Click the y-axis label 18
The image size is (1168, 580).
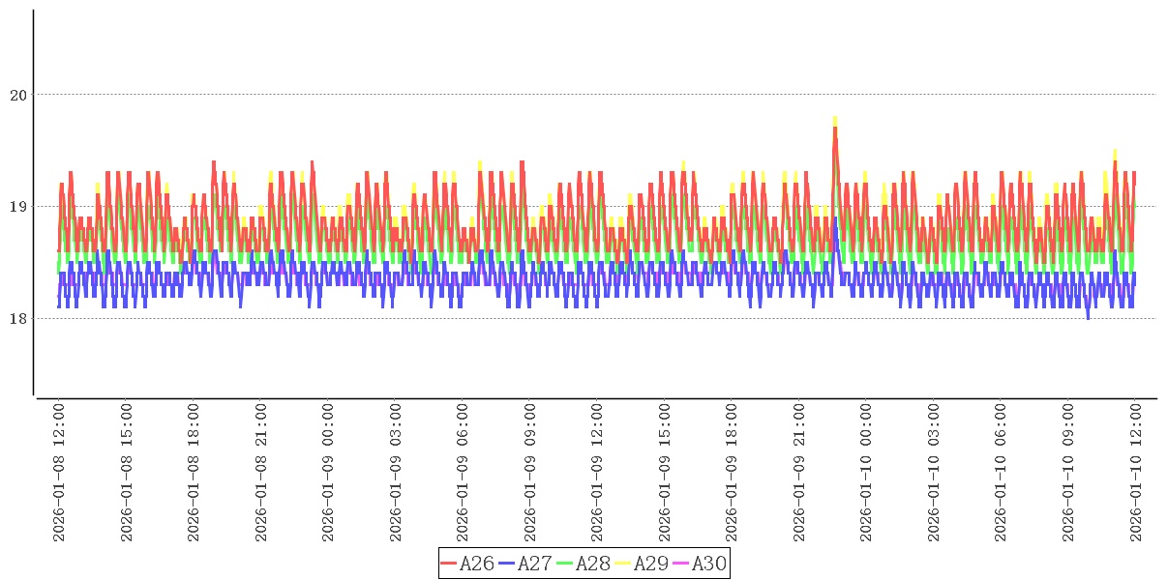coord(18,319)
